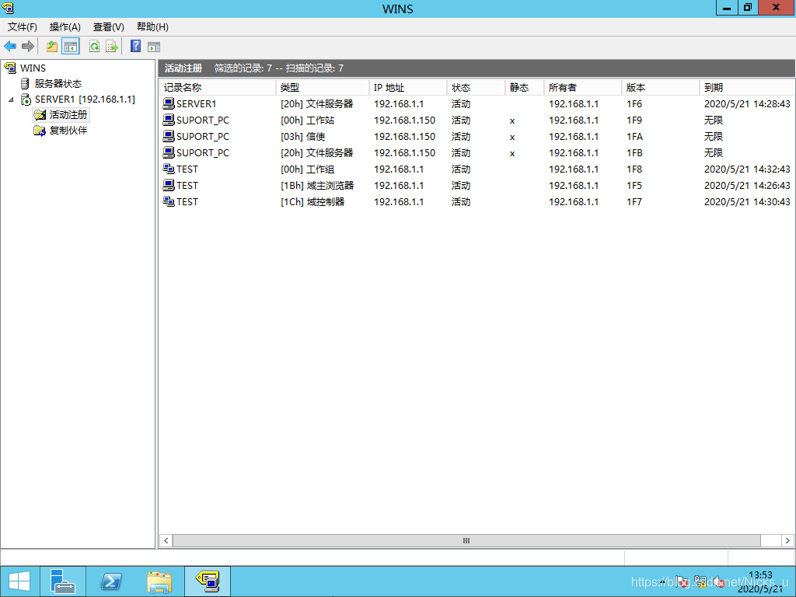This screenshot has width=796, height=597.
Task: Select the 复制伙伴 tree item
Action: coord(68,131)
